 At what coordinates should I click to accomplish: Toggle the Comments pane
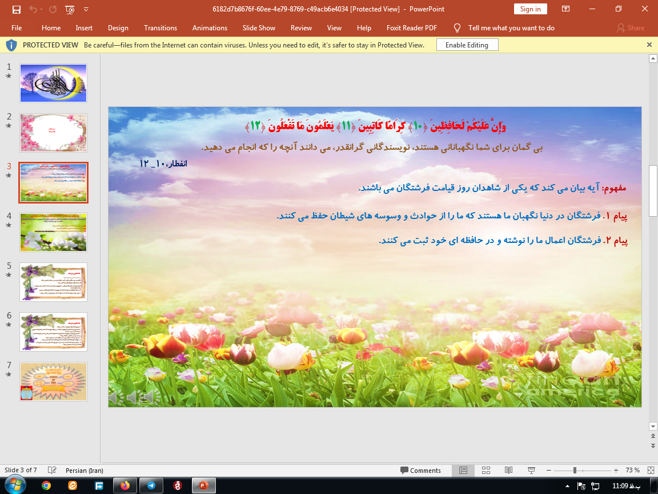point(420,470)
